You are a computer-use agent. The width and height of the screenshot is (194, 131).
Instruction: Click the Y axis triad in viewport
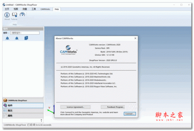point(51,110)
